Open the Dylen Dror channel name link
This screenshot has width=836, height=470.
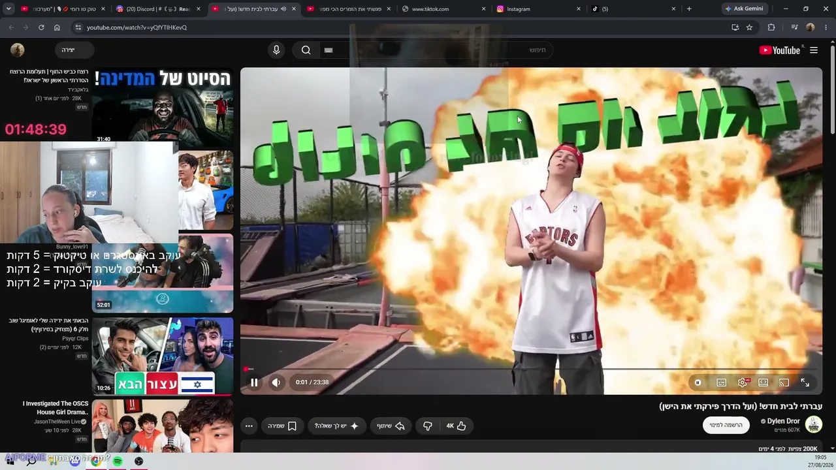[783, 421]
